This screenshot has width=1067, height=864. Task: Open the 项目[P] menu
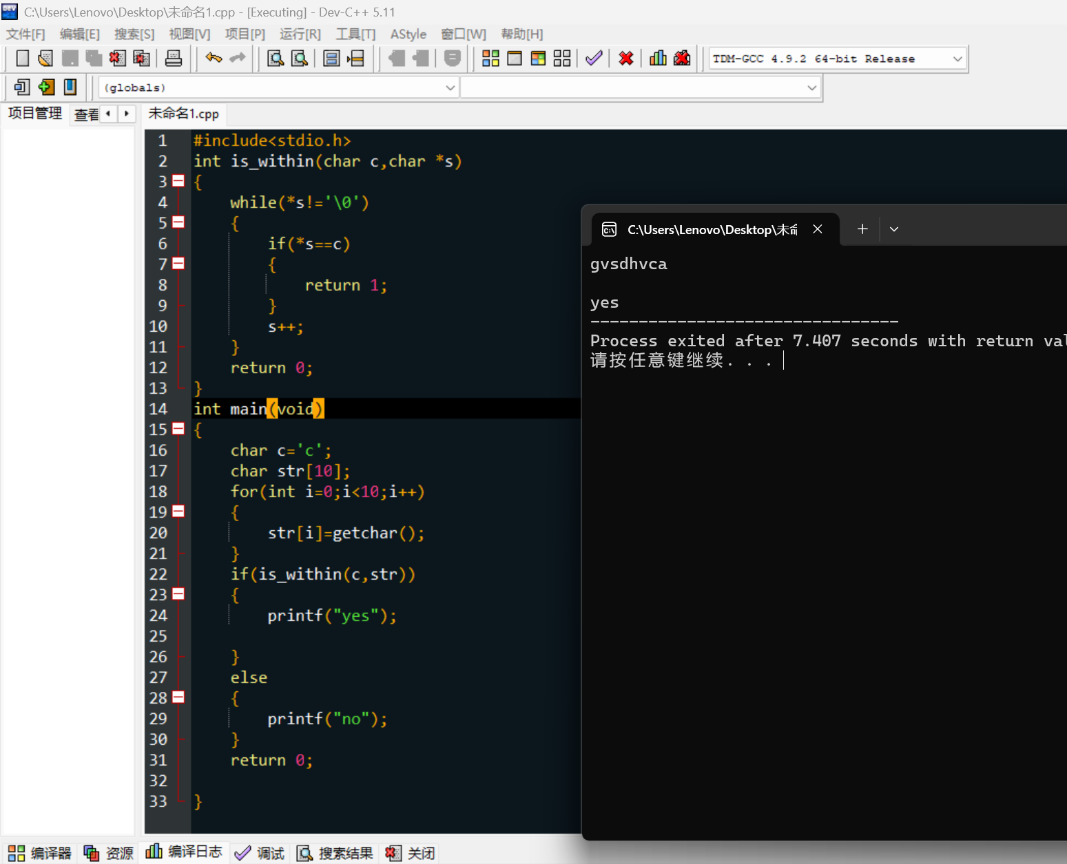(x=245, y=34)
